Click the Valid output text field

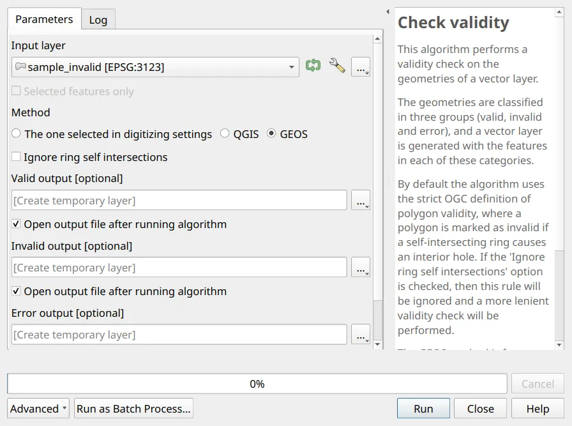(x=179, y=200)
